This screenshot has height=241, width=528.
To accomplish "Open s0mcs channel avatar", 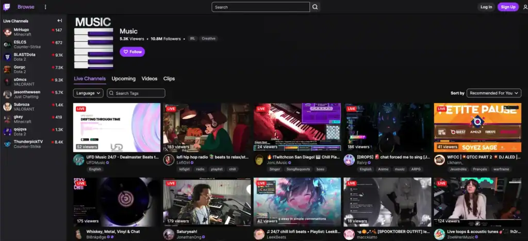I will click(x=7, y=82).
